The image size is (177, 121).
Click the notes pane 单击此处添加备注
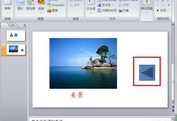pyautogui.click(x=100, y=120)
